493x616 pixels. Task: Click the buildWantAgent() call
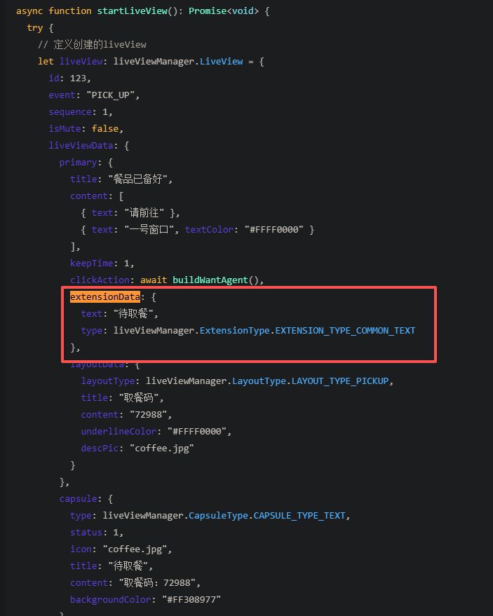pyautogui.click(x=216, y=280)
